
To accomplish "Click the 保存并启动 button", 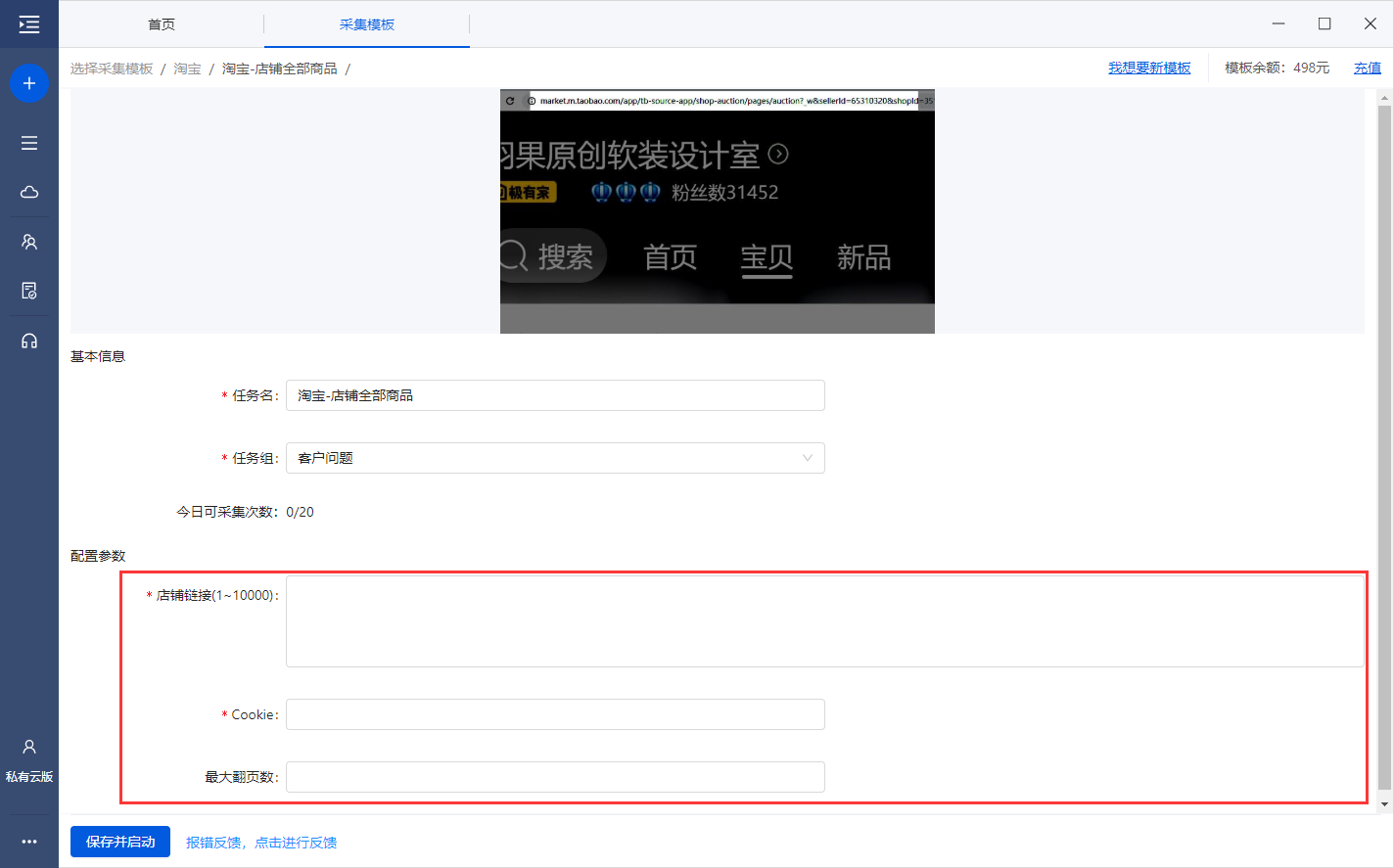I will (120, 842).
